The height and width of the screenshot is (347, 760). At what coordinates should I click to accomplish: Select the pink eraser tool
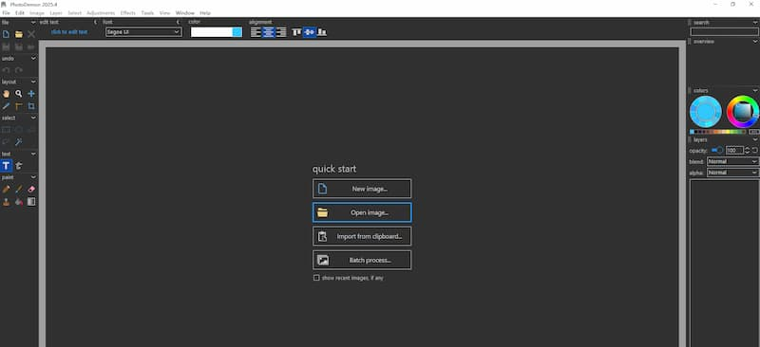point(31,190)
